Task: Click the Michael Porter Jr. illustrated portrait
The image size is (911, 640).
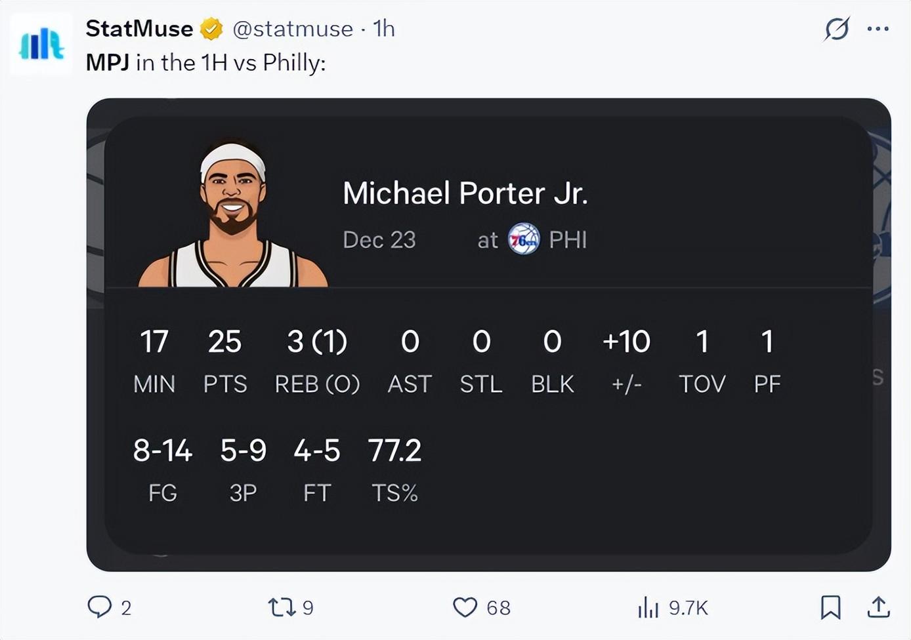Action: click(x=233, y=216)
